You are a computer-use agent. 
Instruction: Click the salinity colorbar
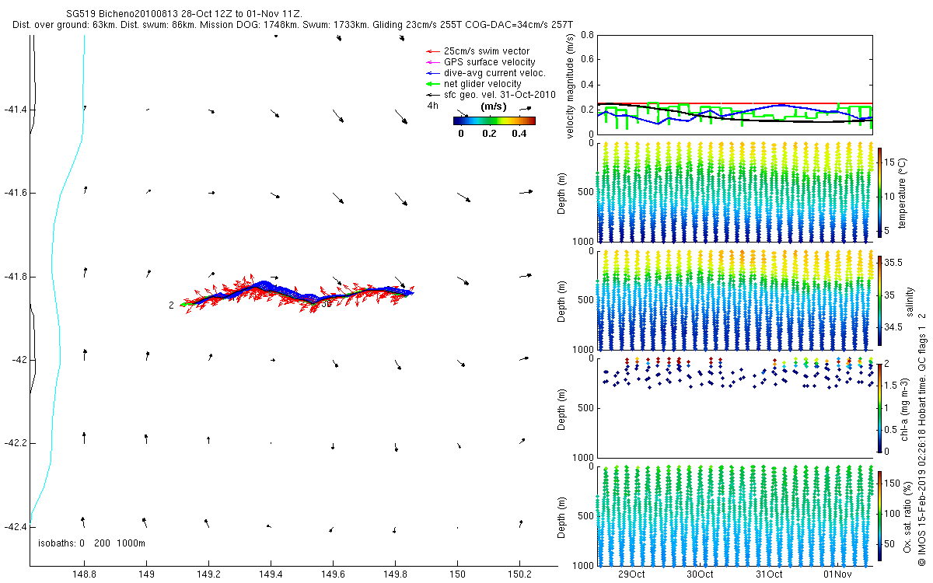click(879, 300)
